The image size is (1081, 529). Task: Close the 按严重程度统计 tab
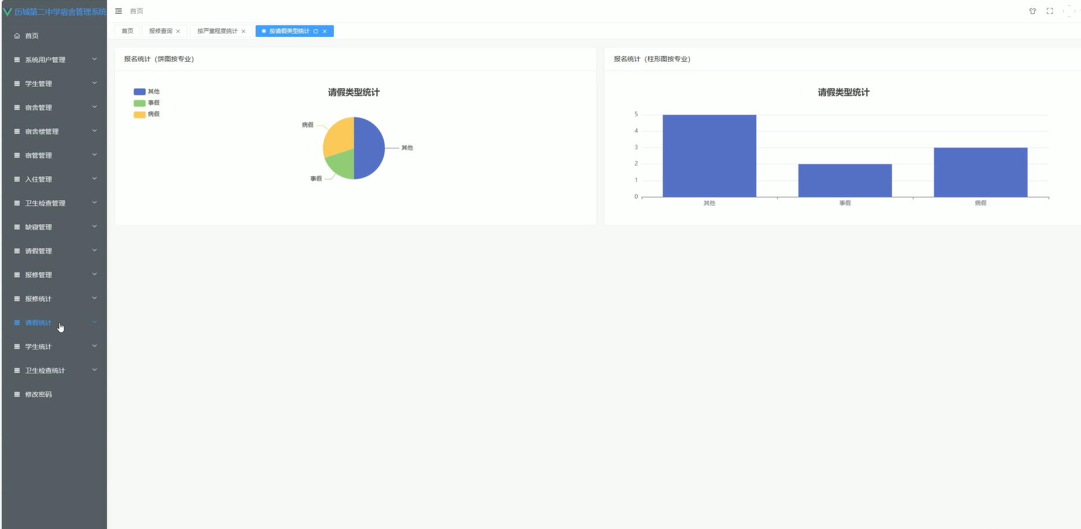click(x=243, y=31)
